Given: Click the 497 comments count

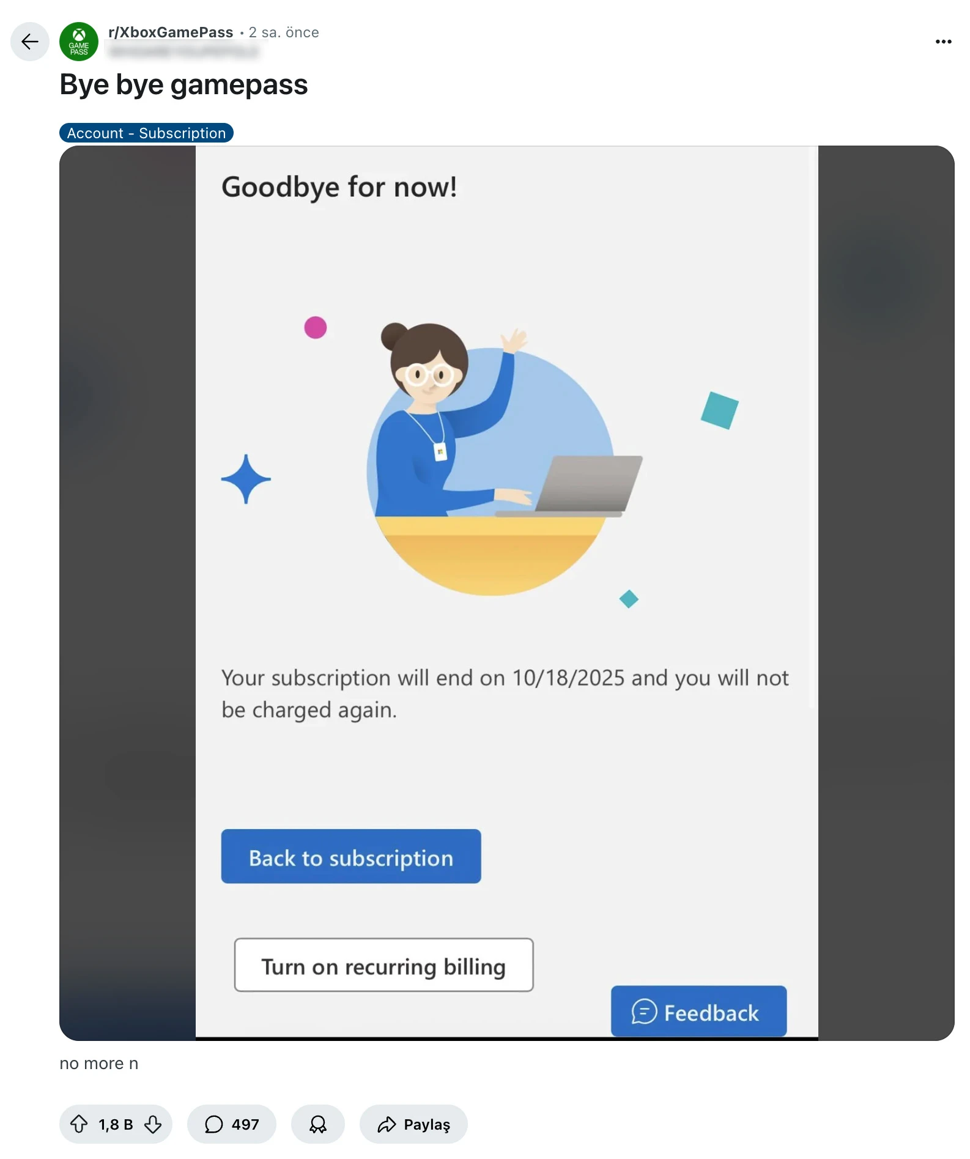Looking at the screenshot, I should coord(245,1124).
